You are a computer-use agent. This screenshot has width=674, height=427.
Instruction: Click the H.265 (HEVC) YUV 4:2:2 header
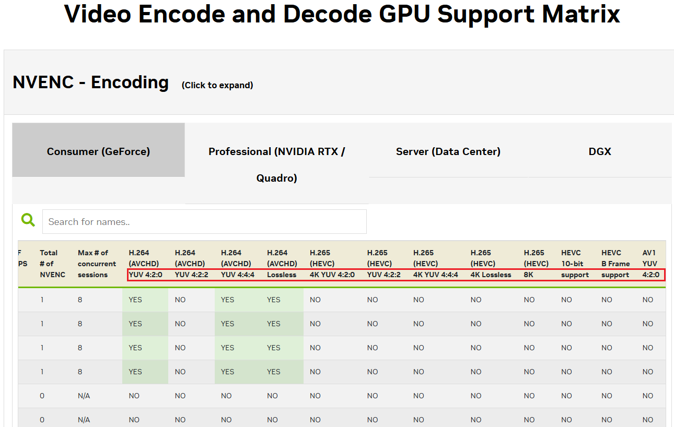pyautogui.click(x=384, y=264)
